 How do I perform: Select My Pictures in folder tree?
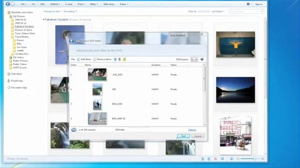pyautogui.click(x=19, y=16)
